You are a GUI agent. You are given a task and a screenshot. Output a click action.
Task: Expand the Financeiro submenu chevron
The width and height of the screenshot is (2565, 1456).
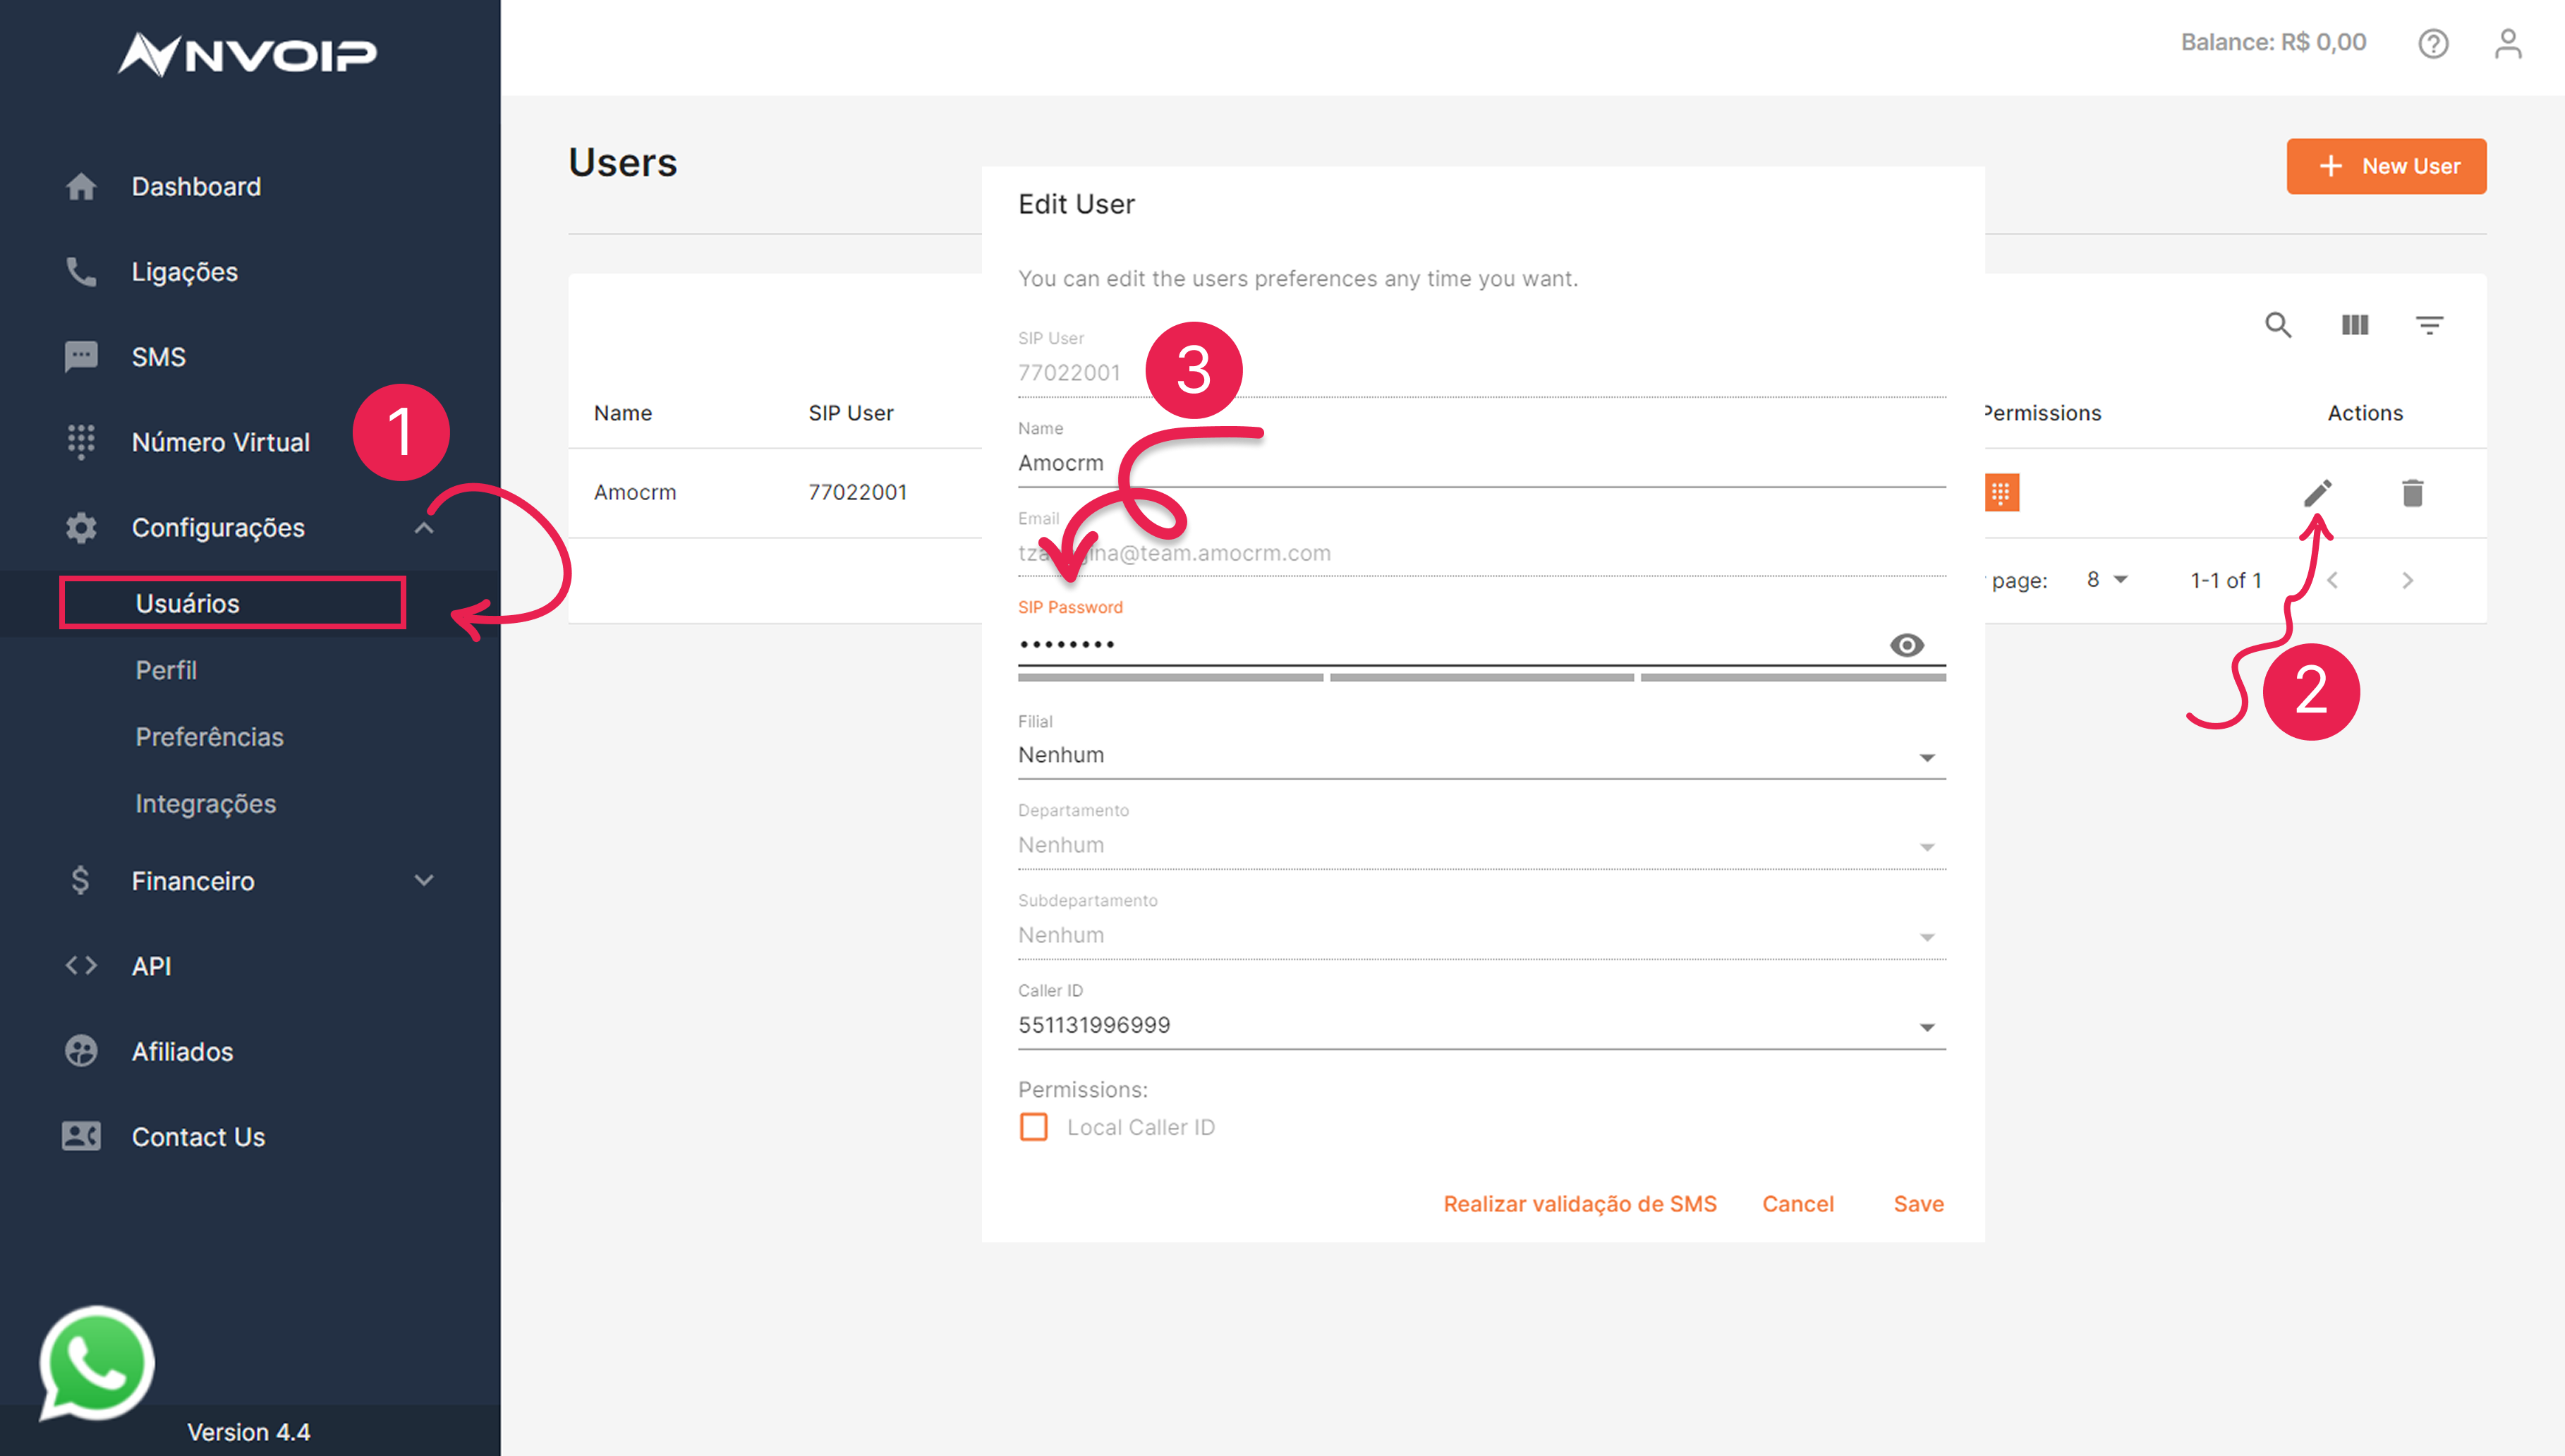coord(424,881)
